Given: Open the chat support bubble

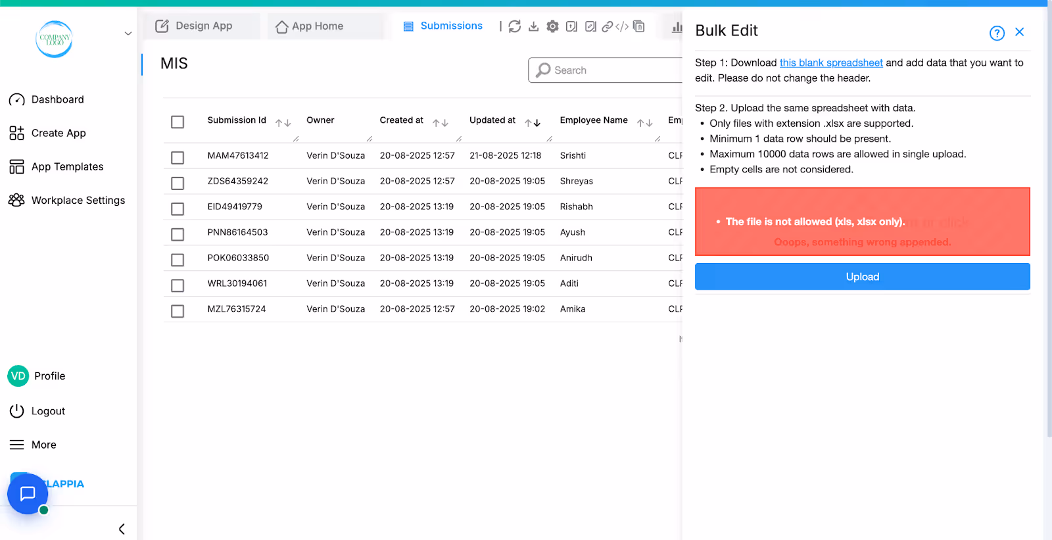Looking at the screenshot, I should (x=28, y=493).
